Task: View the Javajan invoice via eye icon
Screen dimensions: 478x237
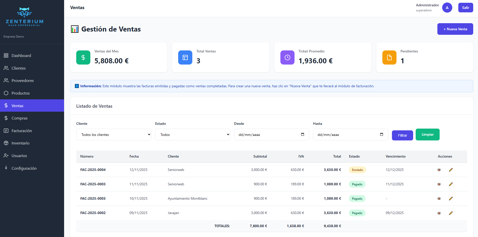Action: tap(439, 213)
